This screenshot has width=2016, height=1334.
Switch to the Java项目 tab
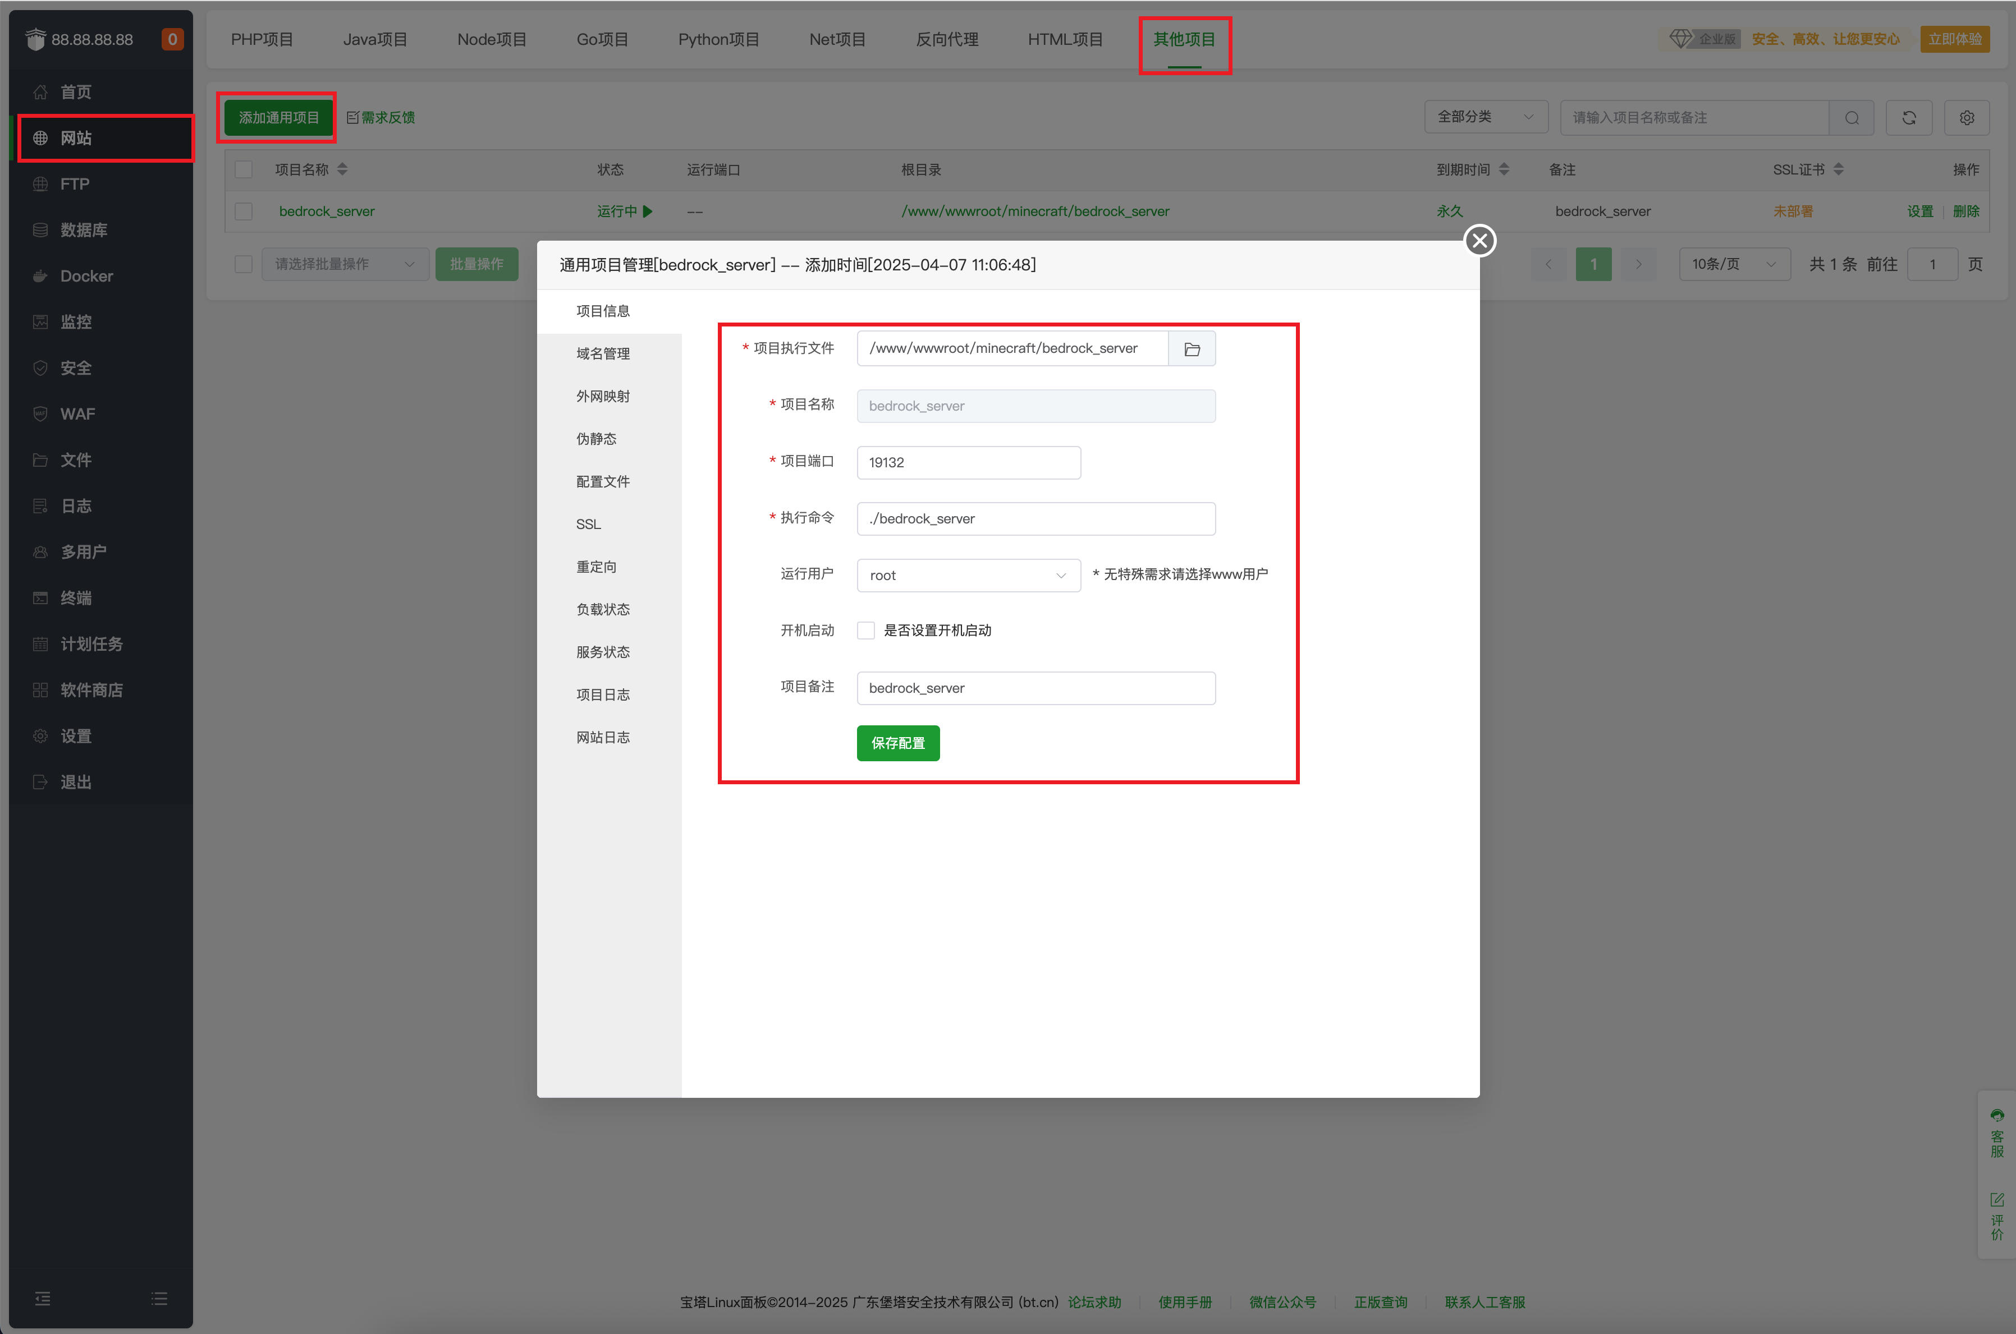click(375, 39)
